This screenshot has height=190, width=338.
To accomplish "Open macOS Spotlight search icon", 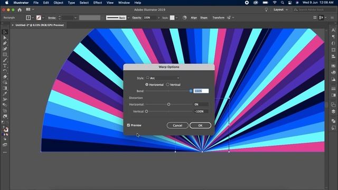I will pos(283,3).
